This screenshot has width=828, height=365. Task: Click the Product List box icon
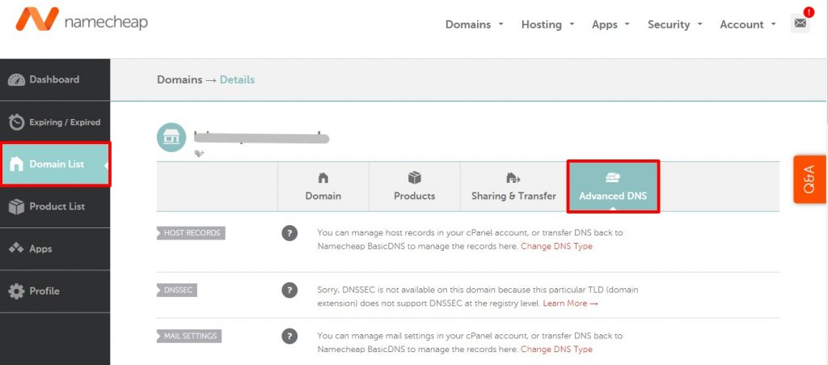16,206
